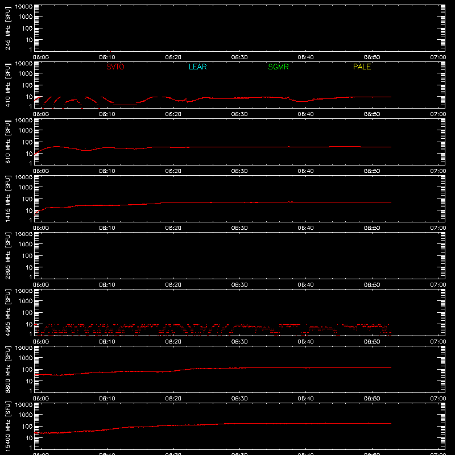Click the 1415 MHz [SFU] axis label

click(7, 198)
